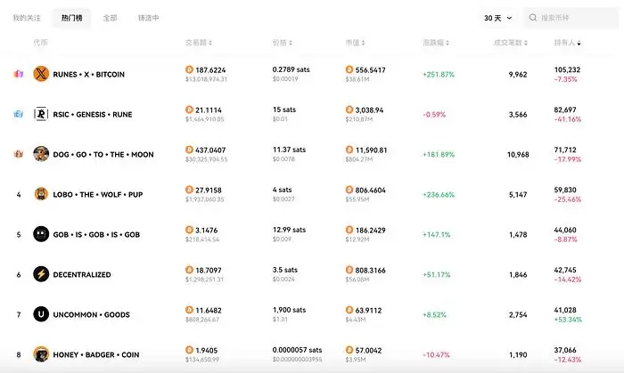Click the first-place rank badge

18,74
